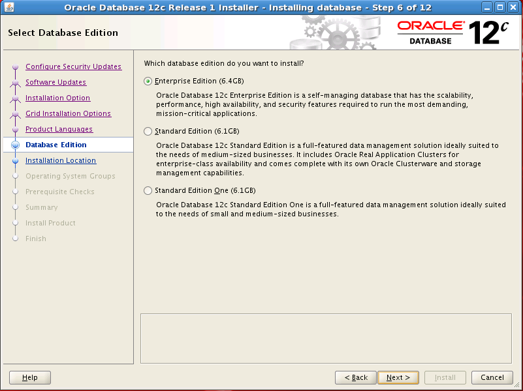Viewport: 523px width, 391px height.
Task: Return to the Product Languages step
Action: (61, 129)
